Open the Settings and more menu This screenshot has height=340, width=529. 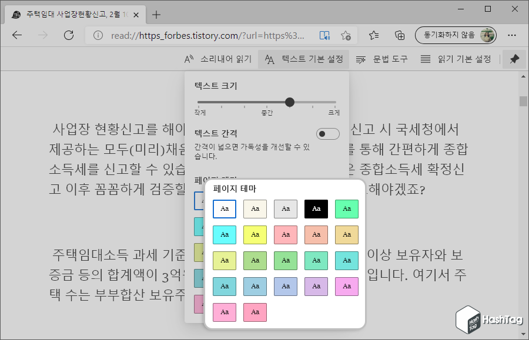(x=512, y=35)
